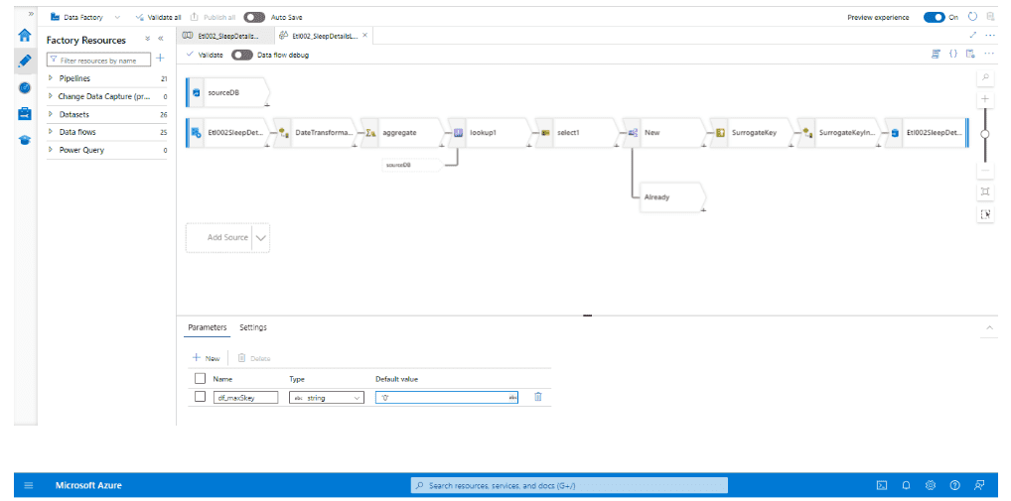This screenshot has width=1011, height=501.
Task: Add a New parameter
Action: (207, 358)
